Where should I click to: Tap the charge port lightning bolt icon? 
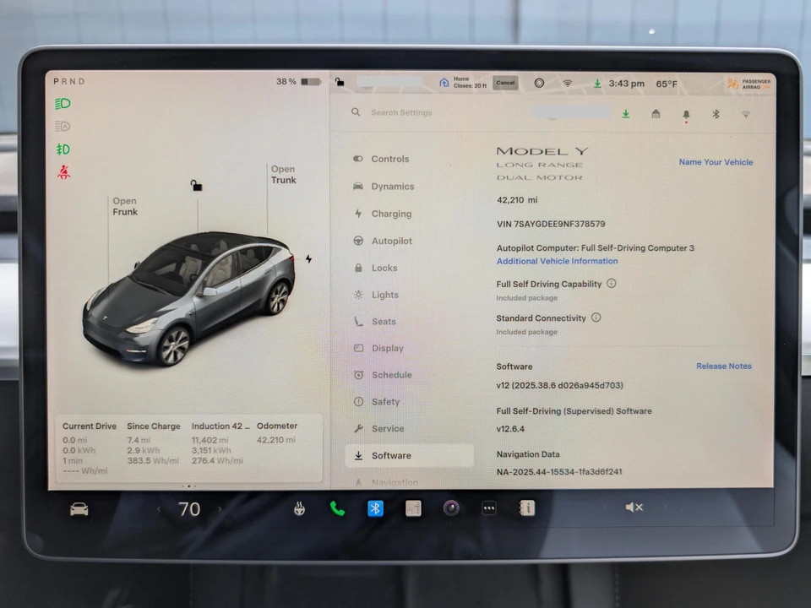pyautogui.click(x=308, y=258)
